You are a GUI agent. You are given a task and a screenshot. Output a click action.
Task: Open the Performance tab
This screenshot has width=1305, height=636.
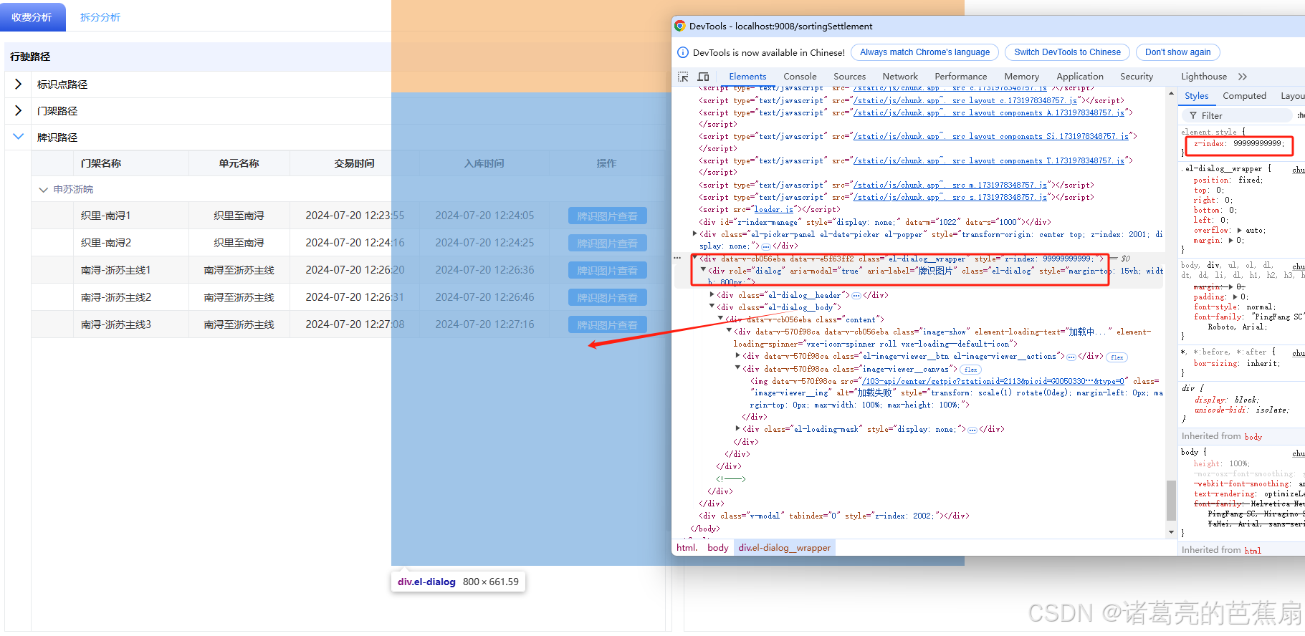(960, 77)
